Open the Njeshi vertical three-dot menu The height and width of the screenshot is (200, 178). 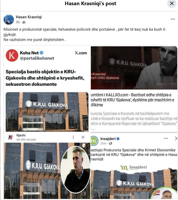point(73,137)
